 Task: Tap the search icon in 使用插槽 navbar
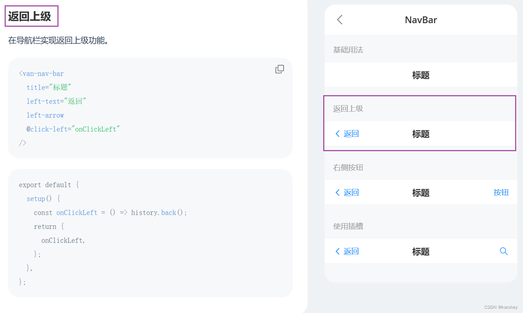coord(504,251)
